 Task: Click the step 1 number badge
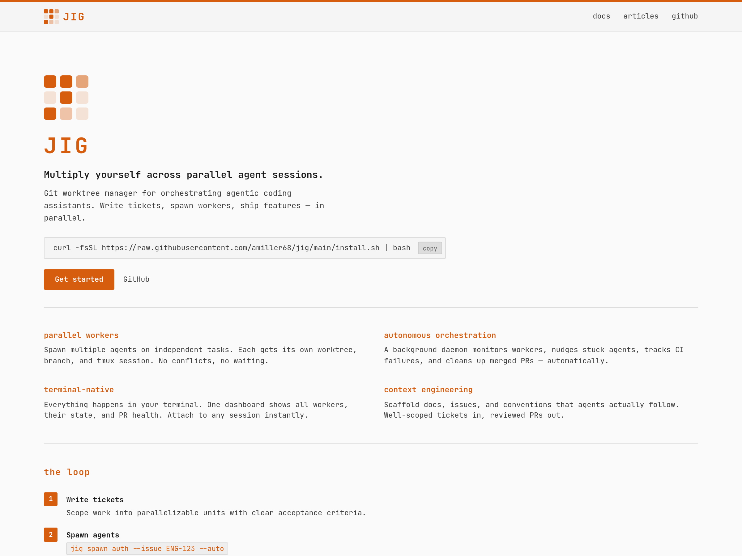pyautogui.click(x=51, y=499)
